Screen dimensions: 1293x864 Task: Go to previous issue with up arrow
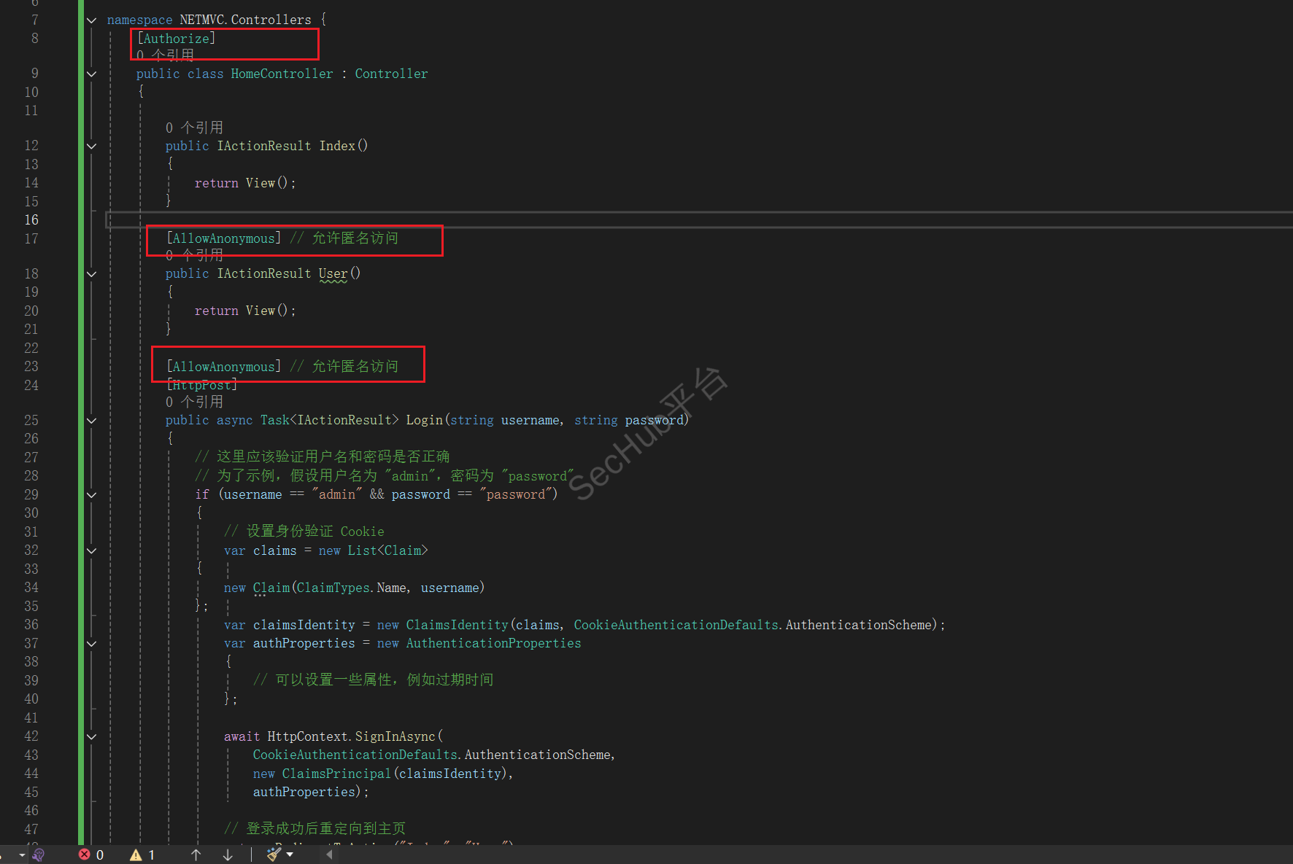[x=196, y=855]
